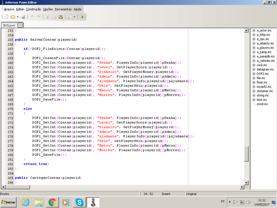Open Windows Explorer from the taskbar

[39, 202]
